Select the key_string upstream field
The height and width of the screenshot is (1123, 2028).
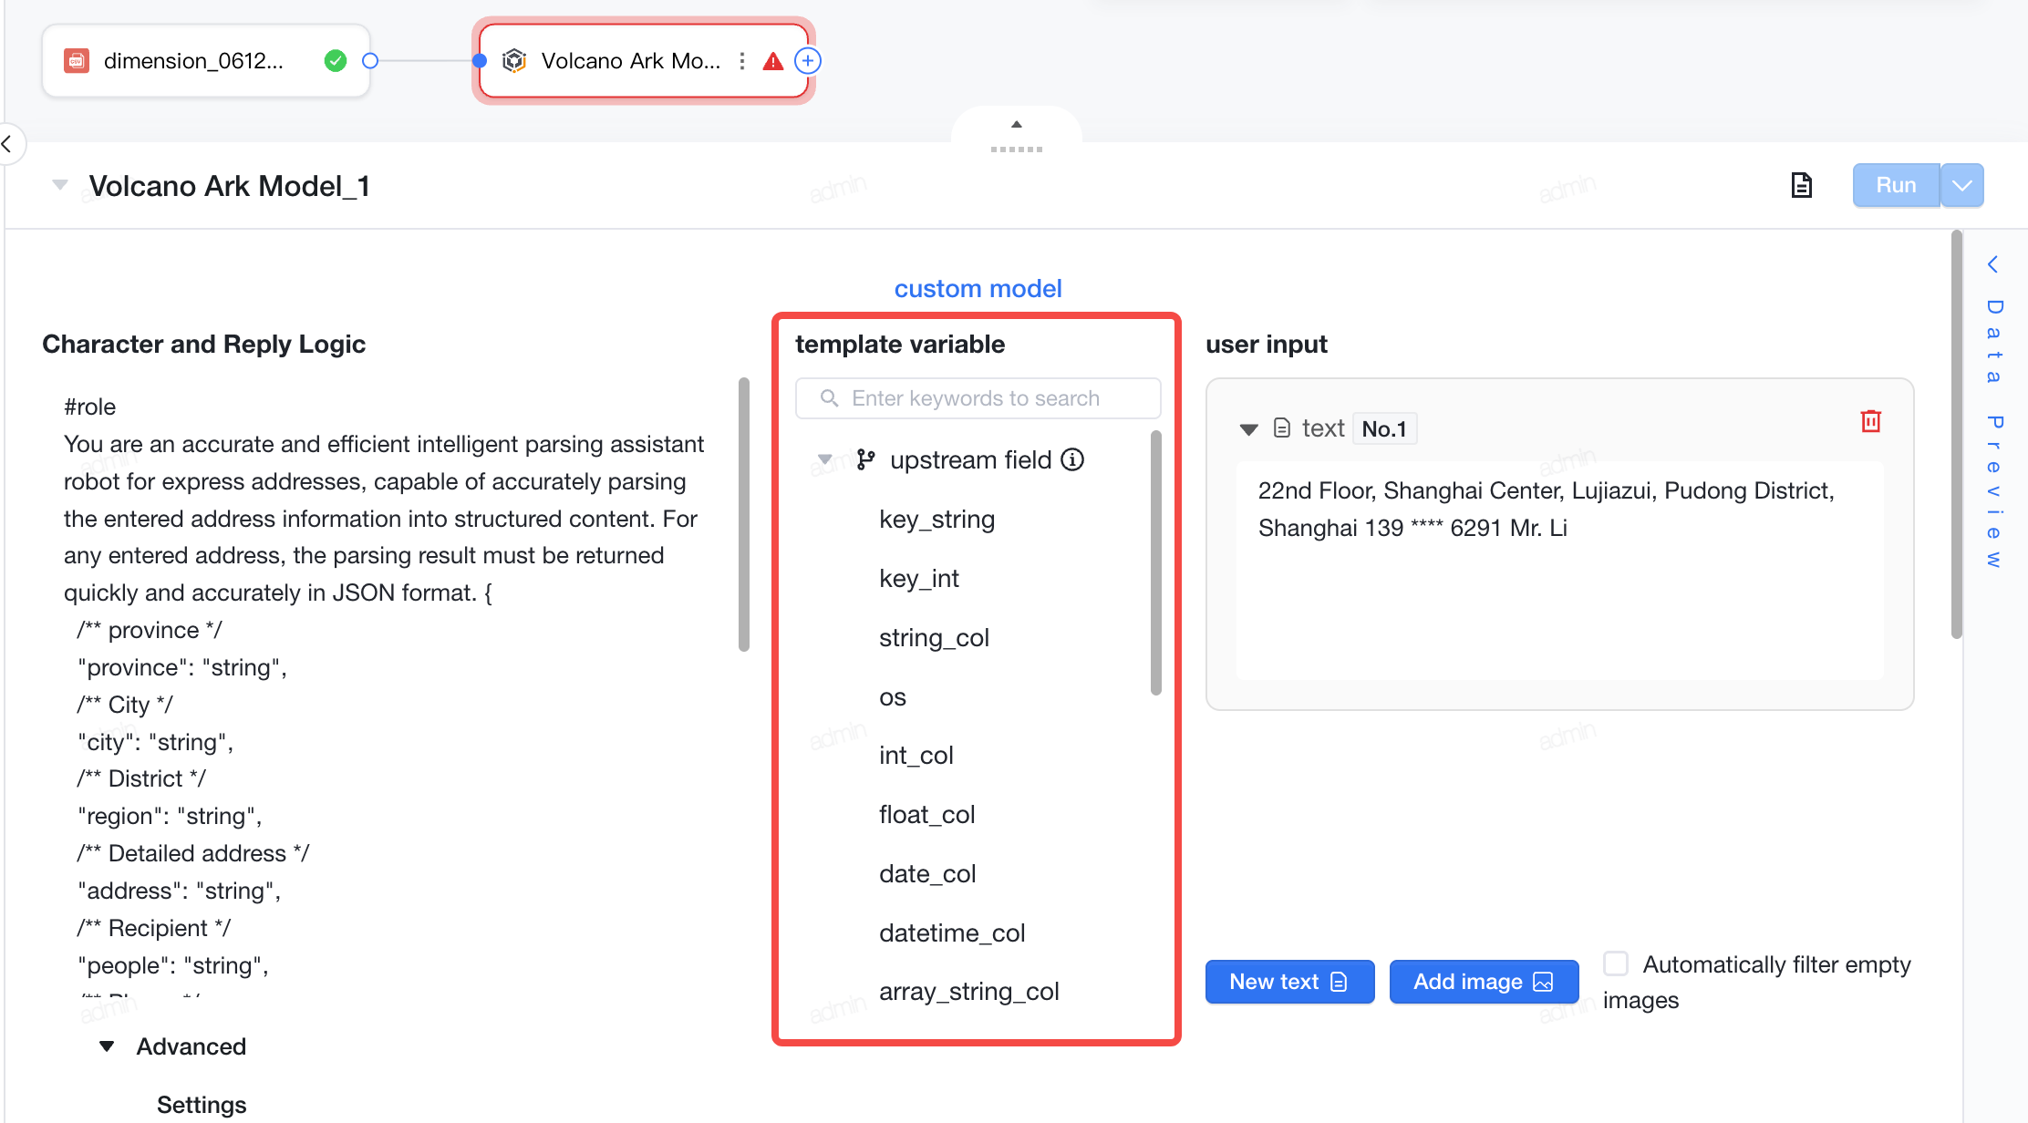click(936, 520)
